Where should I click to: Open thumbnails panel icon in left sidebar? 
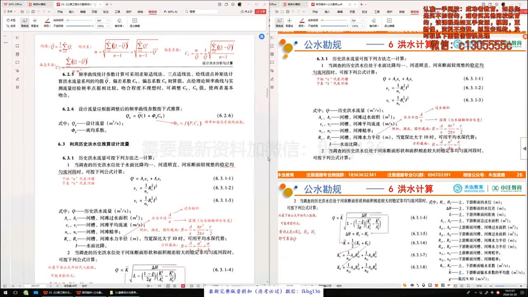[17, 54]
